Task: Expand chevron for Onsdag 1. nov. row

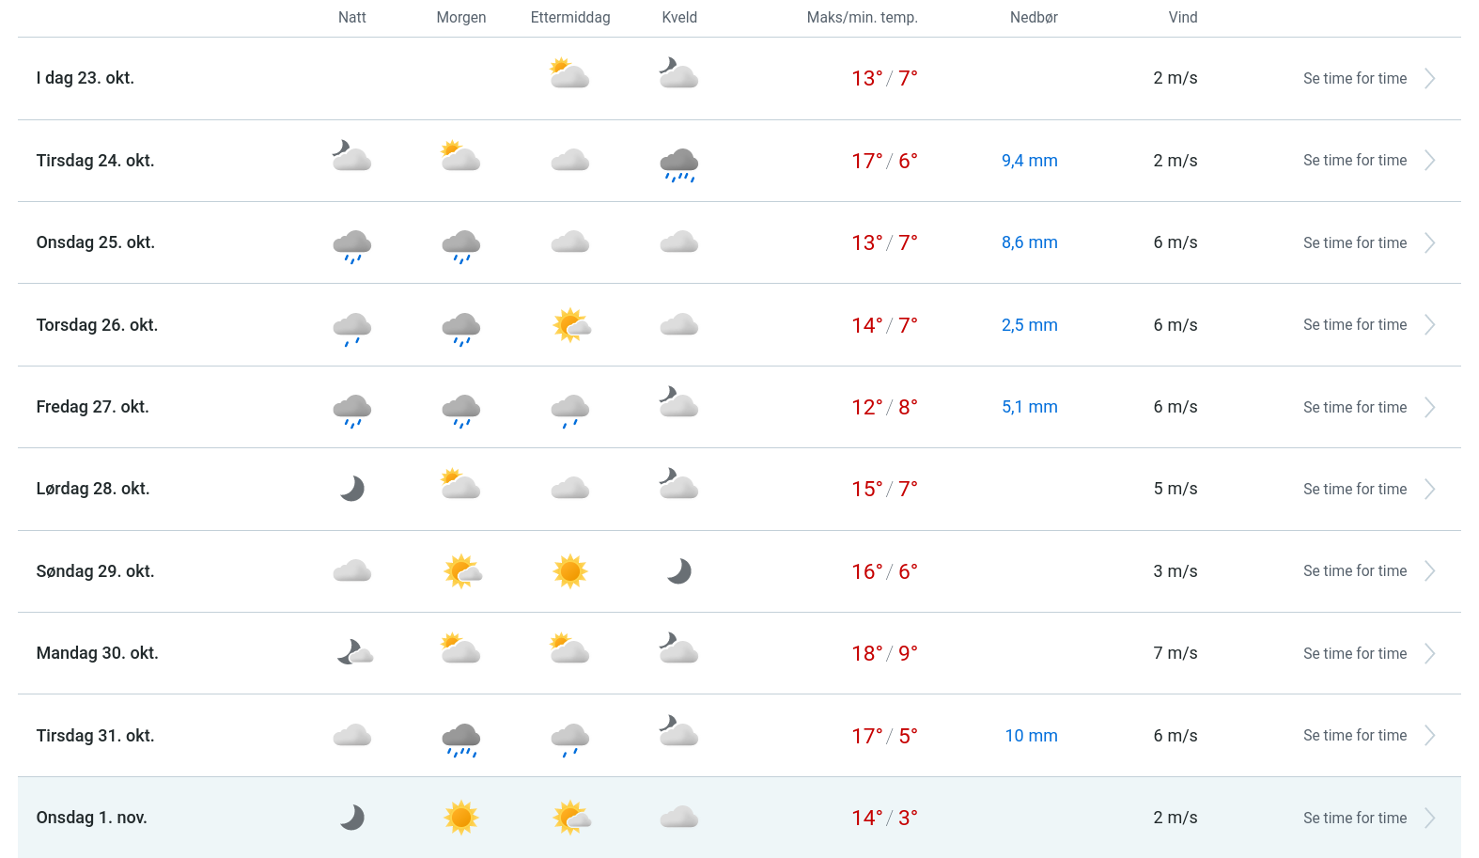Action: 1429,819
